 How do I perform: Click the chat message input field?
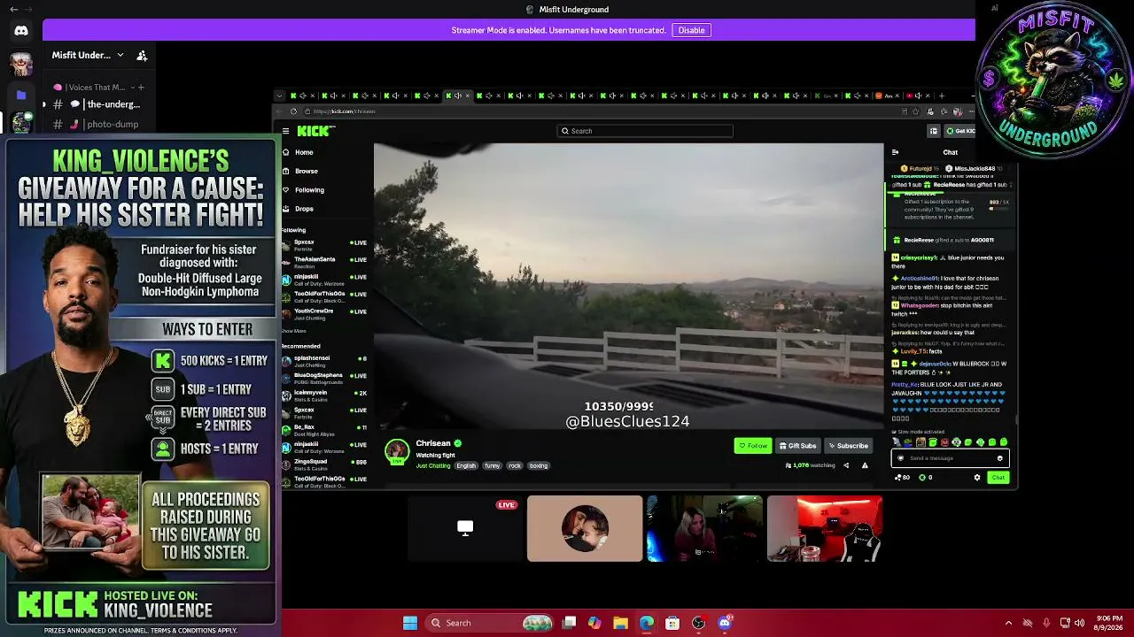tap(950, 458)
